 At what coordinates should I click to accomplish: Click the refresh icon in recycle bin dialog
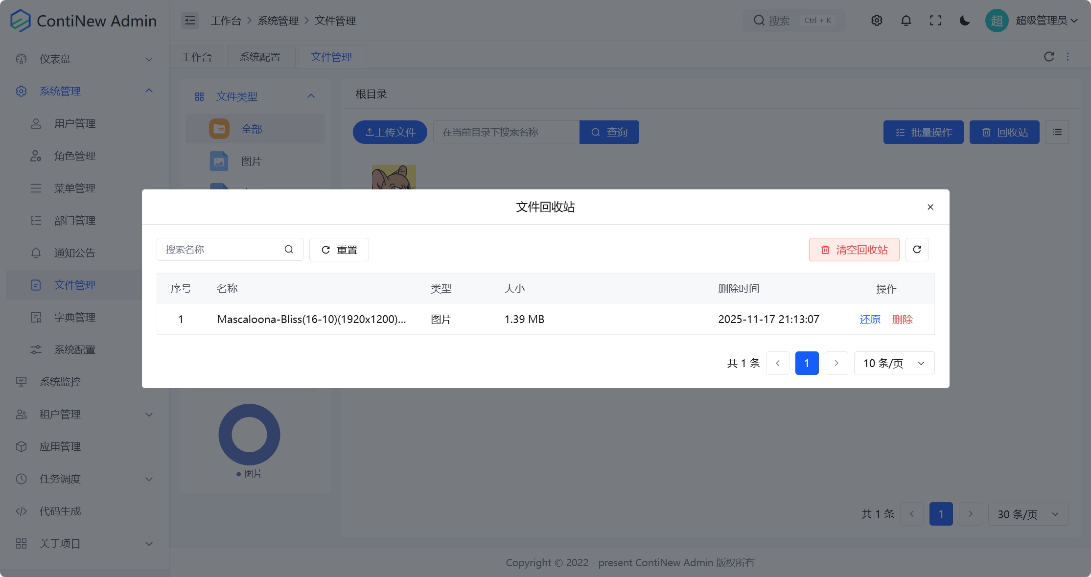pyautogui.click(x=917, y=250)
